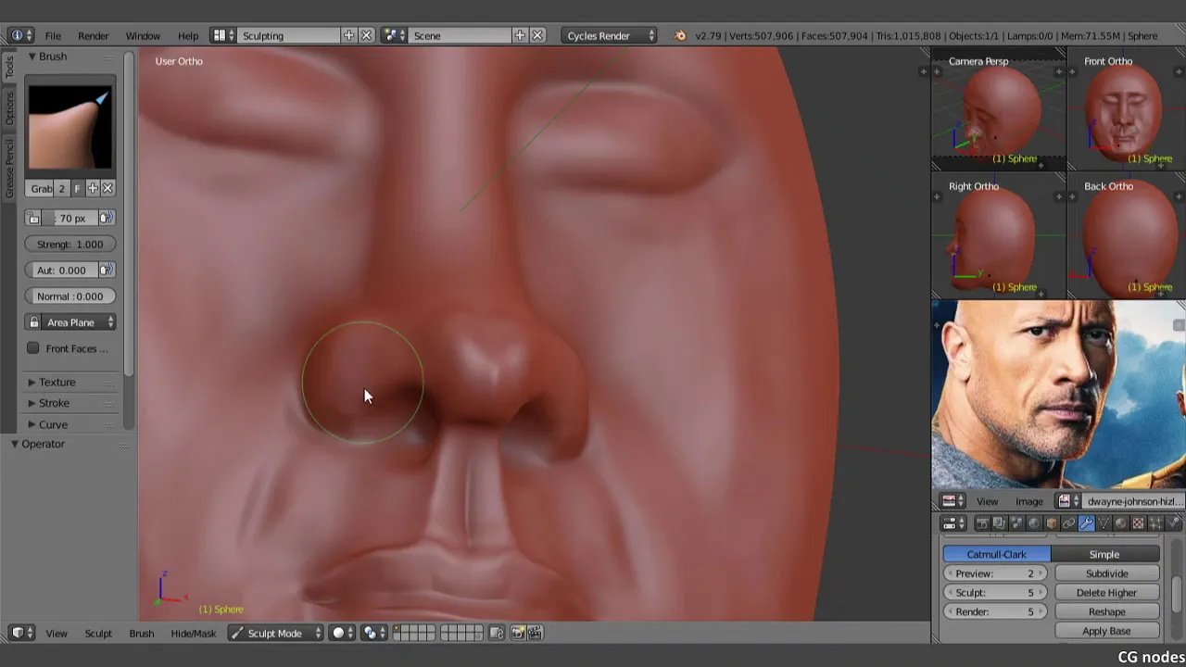This screenshot has height=667, width=1186.
Task: Open the Area Plane dropdown
Action: point(80,322)
